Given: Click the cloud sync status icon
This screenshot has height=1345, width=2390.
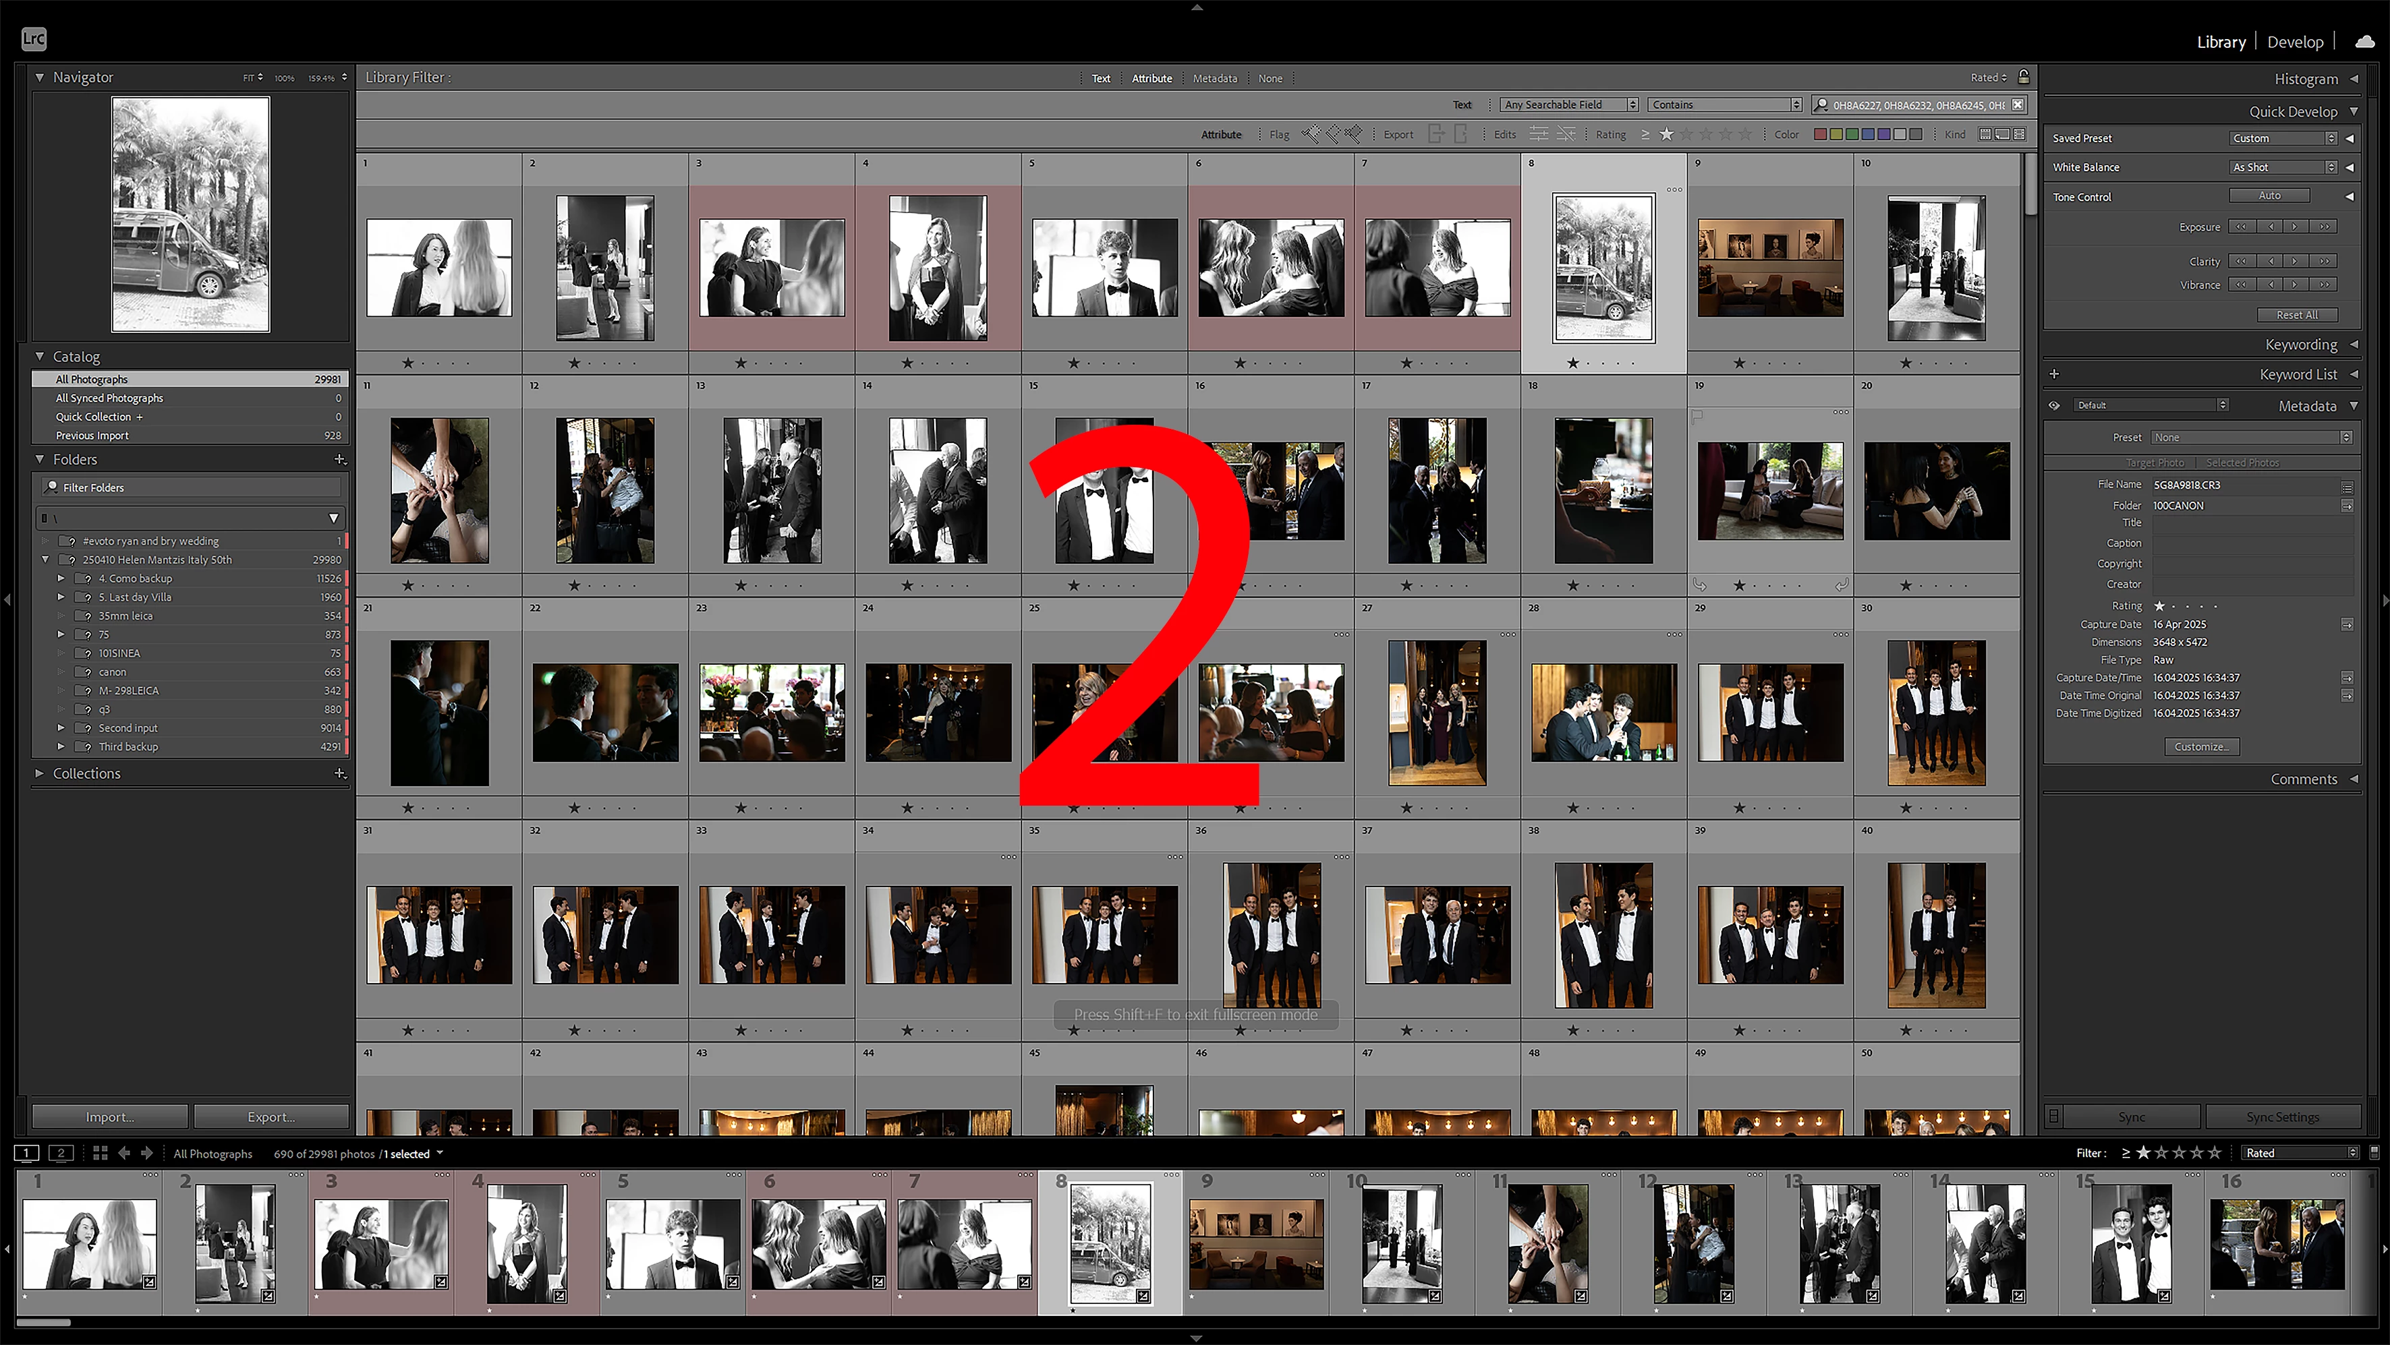Looking at the screenshot, I should (x=2365, y=42).
